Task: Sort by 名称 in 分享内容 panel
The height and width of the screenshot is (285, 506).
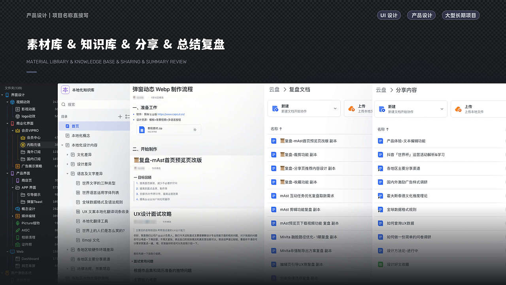Action: click(383, 129)
